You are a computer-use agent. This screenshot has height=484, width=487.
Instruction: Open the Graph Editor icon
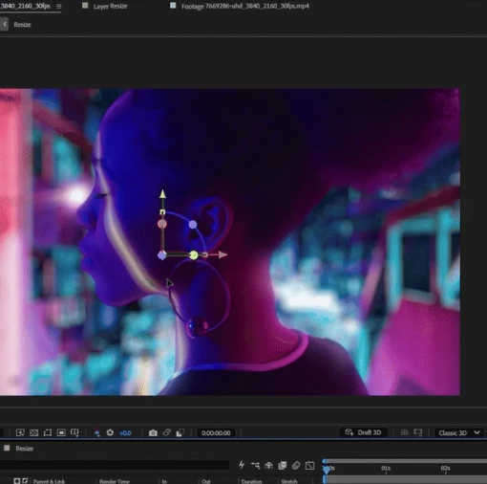[x=309, y=466]
